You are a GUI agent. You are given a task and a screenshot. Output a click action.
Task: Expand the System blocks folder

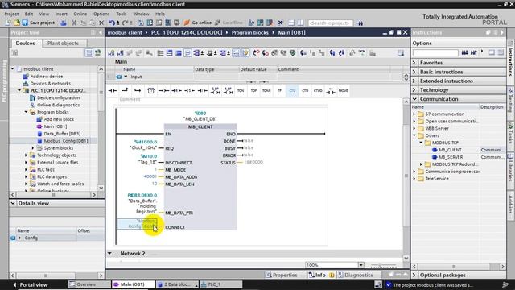tap(32, 148)
